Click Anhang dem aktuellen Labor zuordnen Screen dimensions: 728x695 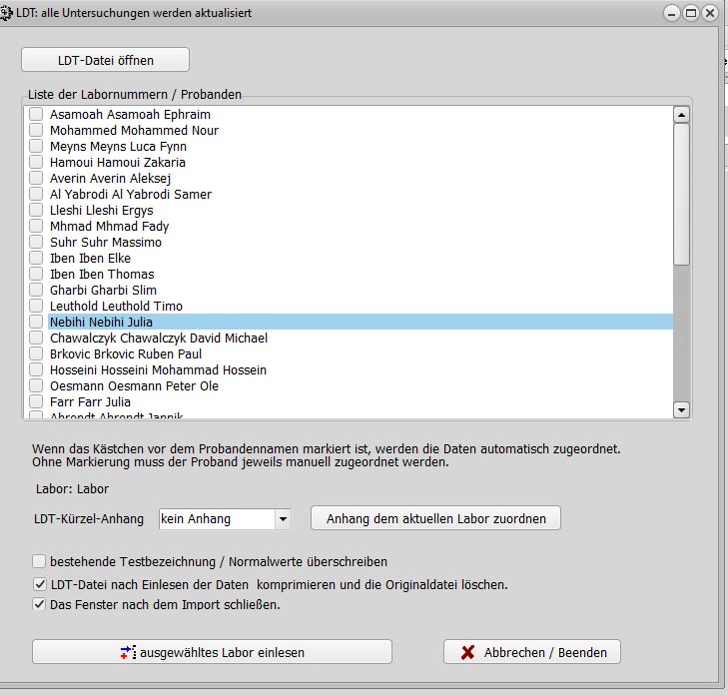[x=435, y=518]
